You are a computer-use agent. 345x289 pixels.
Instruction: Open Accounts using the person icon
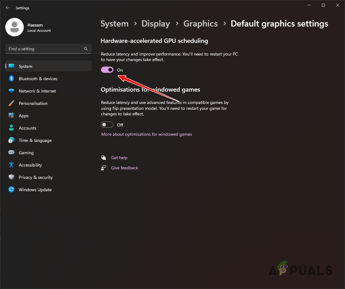click(11, 128)
